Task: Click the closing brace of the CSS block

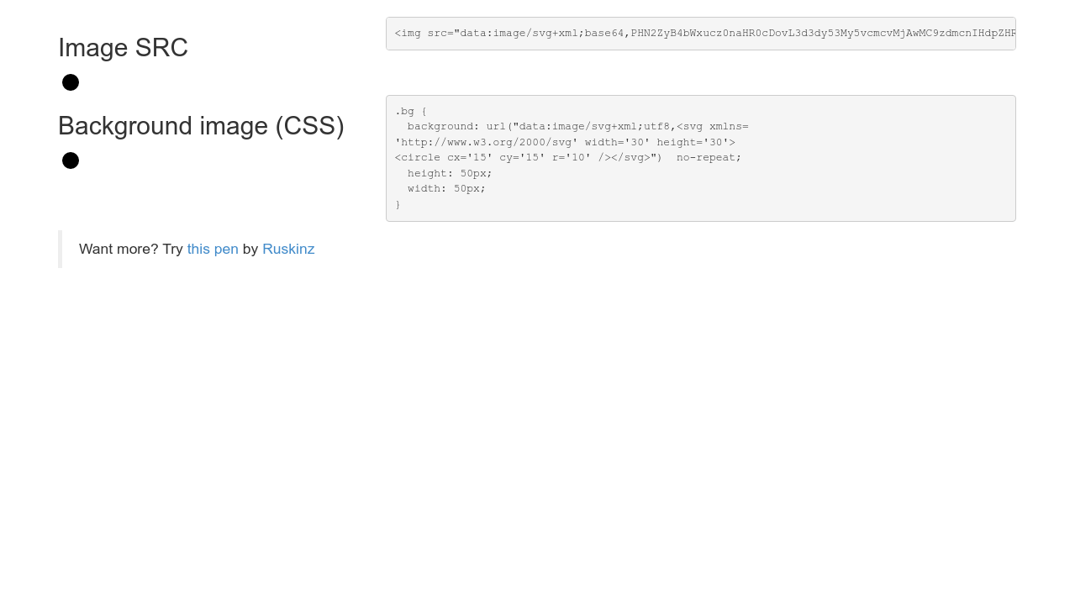Action: point(398,204)
